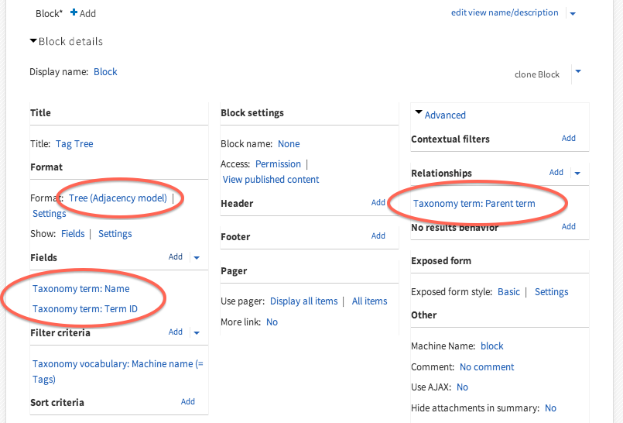Click Taxonomy term: Name field
Image resolution: width=623 pixels, height=423 pixels.
[80, 288]
